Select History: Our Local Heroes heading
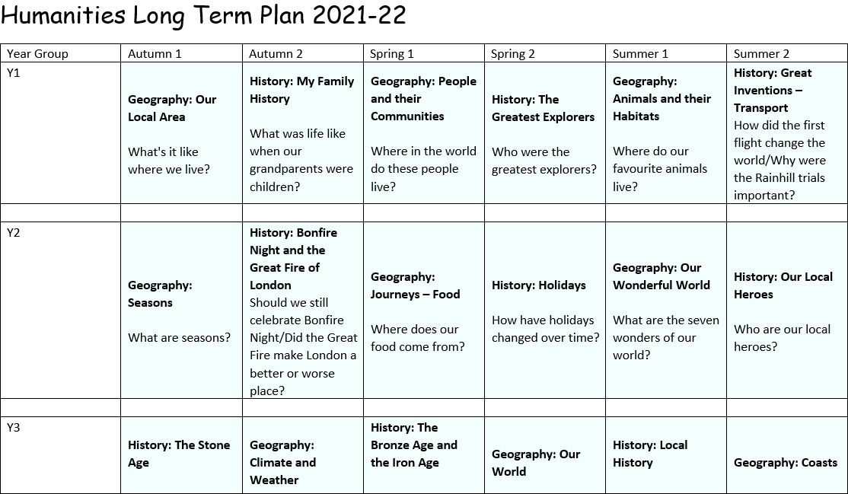848x494 pixels. (x=783, y=285)
